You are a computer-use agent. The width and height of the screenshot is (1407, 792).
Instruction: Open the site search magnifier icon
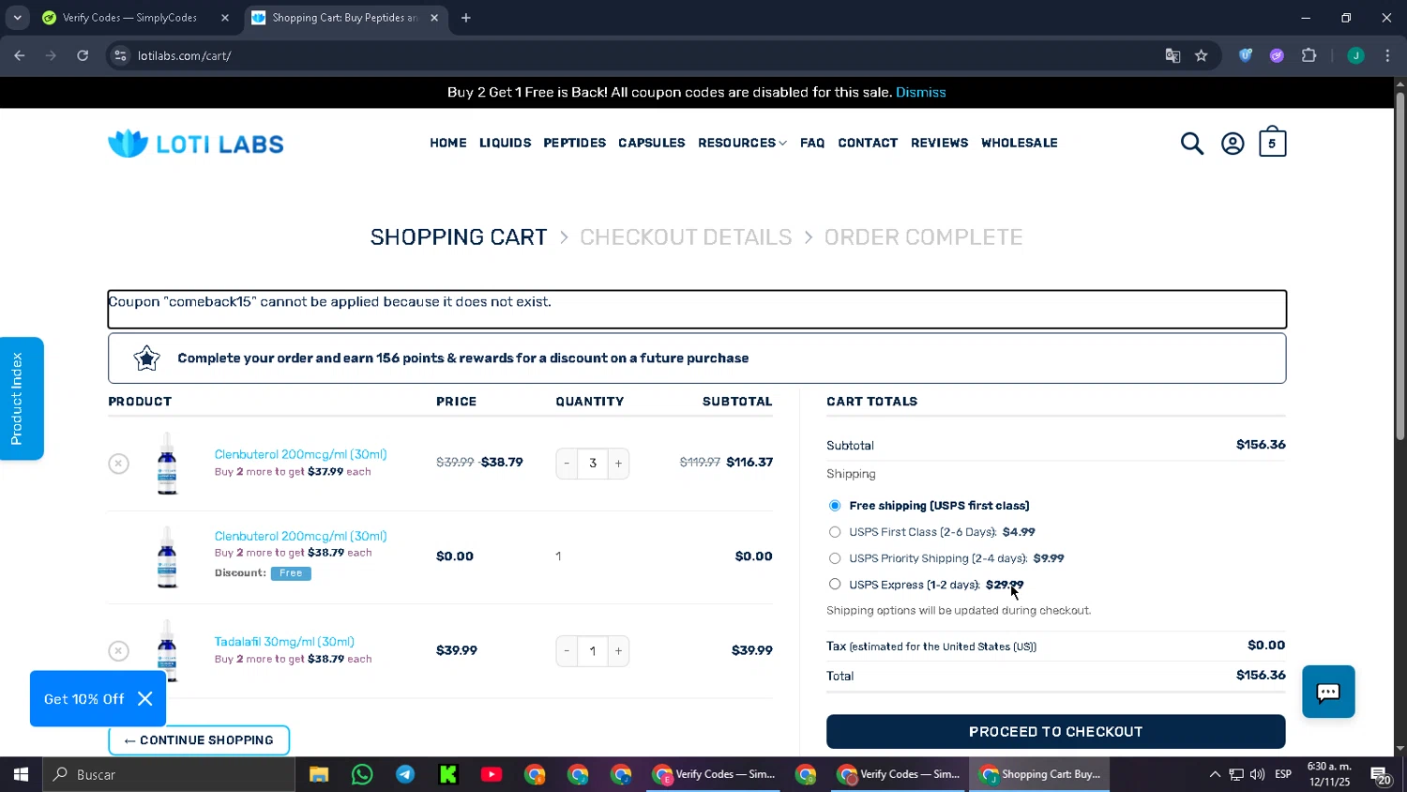(x=1191, y=144)
